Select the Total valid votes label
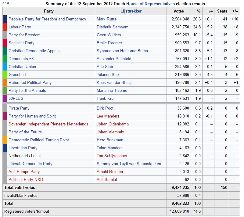This screenshot has height=217, width=244. coord(20,188)
